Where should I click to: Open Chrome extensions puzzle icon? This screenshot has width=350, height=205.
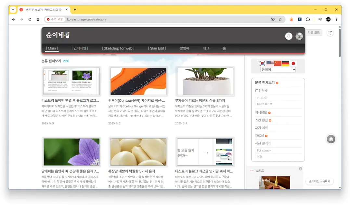308,19
